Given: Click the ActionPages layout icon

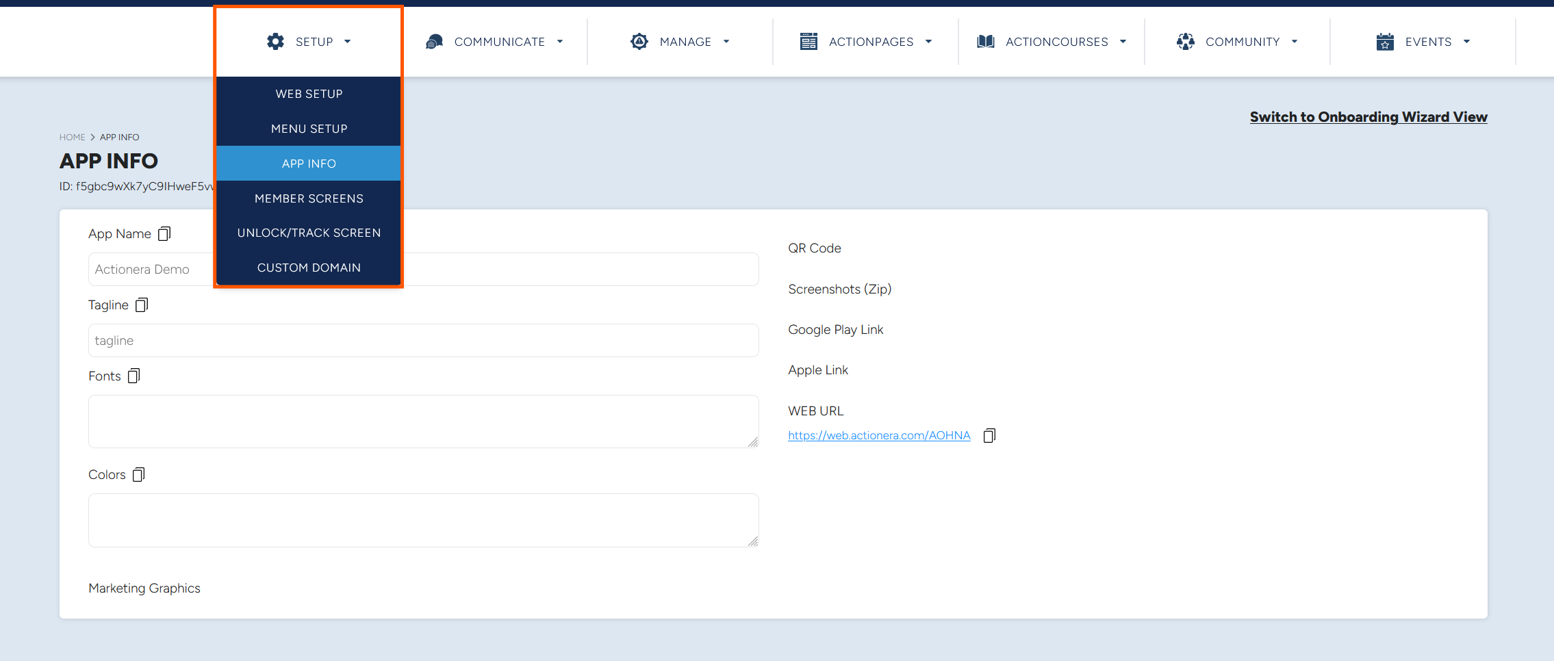Looking at the screenshot, I should coord(808,42).
